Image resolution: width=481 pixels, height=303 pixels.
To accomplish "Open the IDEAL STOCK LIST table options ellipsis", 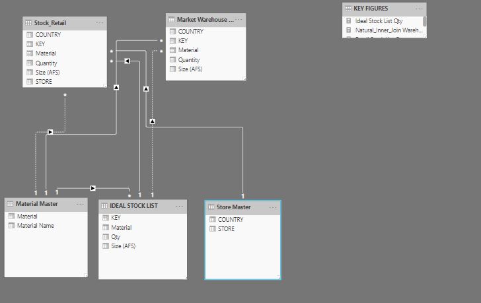I will [180, 206].
